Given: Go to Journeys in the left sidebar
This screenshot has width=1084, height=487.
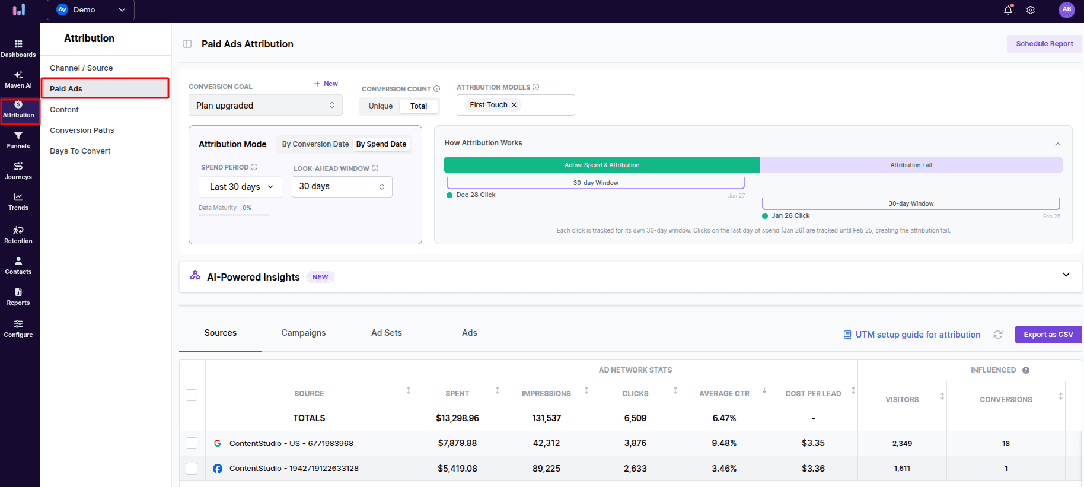Looking at the screenshot, I should 18,171.
